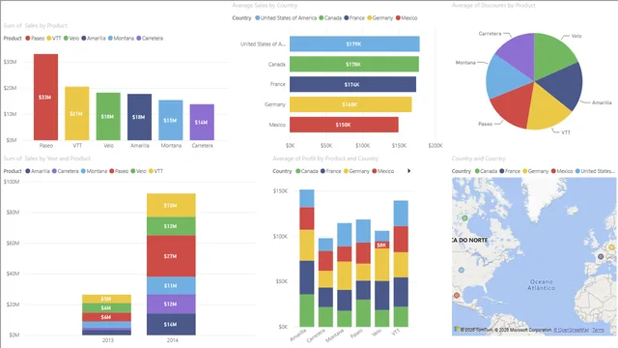Select the red Paseo pie slice
Screen dimensions: 618x348
515,104
